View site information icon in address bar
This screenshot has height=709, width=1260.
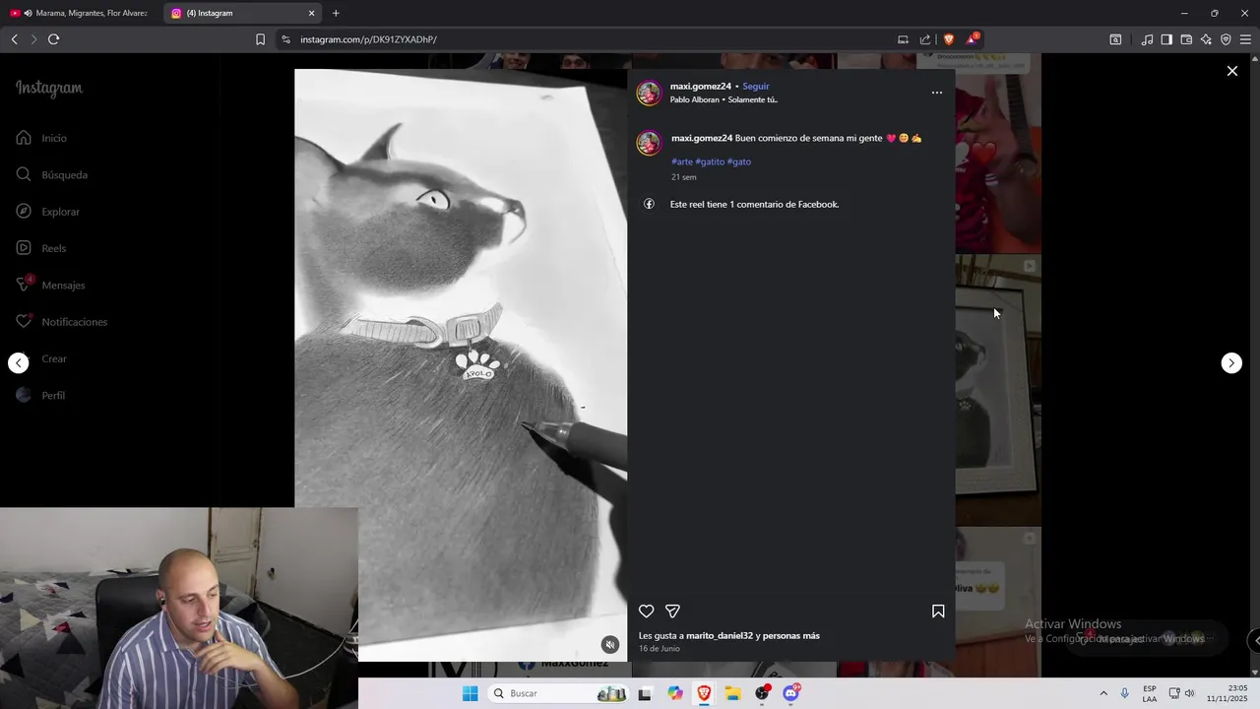(x=285, y=39)
